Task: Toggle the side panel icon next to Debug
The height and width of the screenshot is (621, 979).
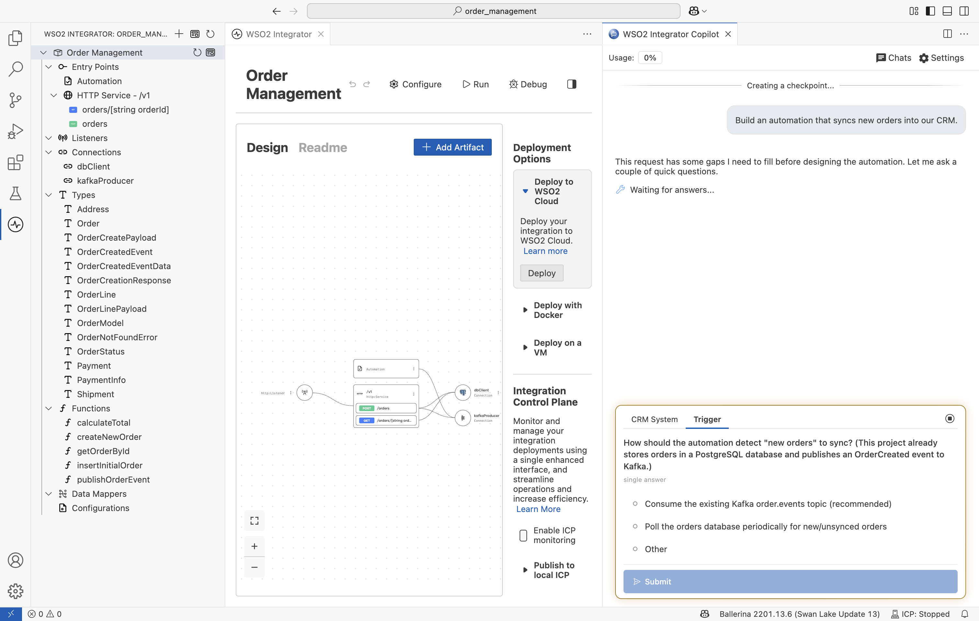Action: tap(572, 84)
